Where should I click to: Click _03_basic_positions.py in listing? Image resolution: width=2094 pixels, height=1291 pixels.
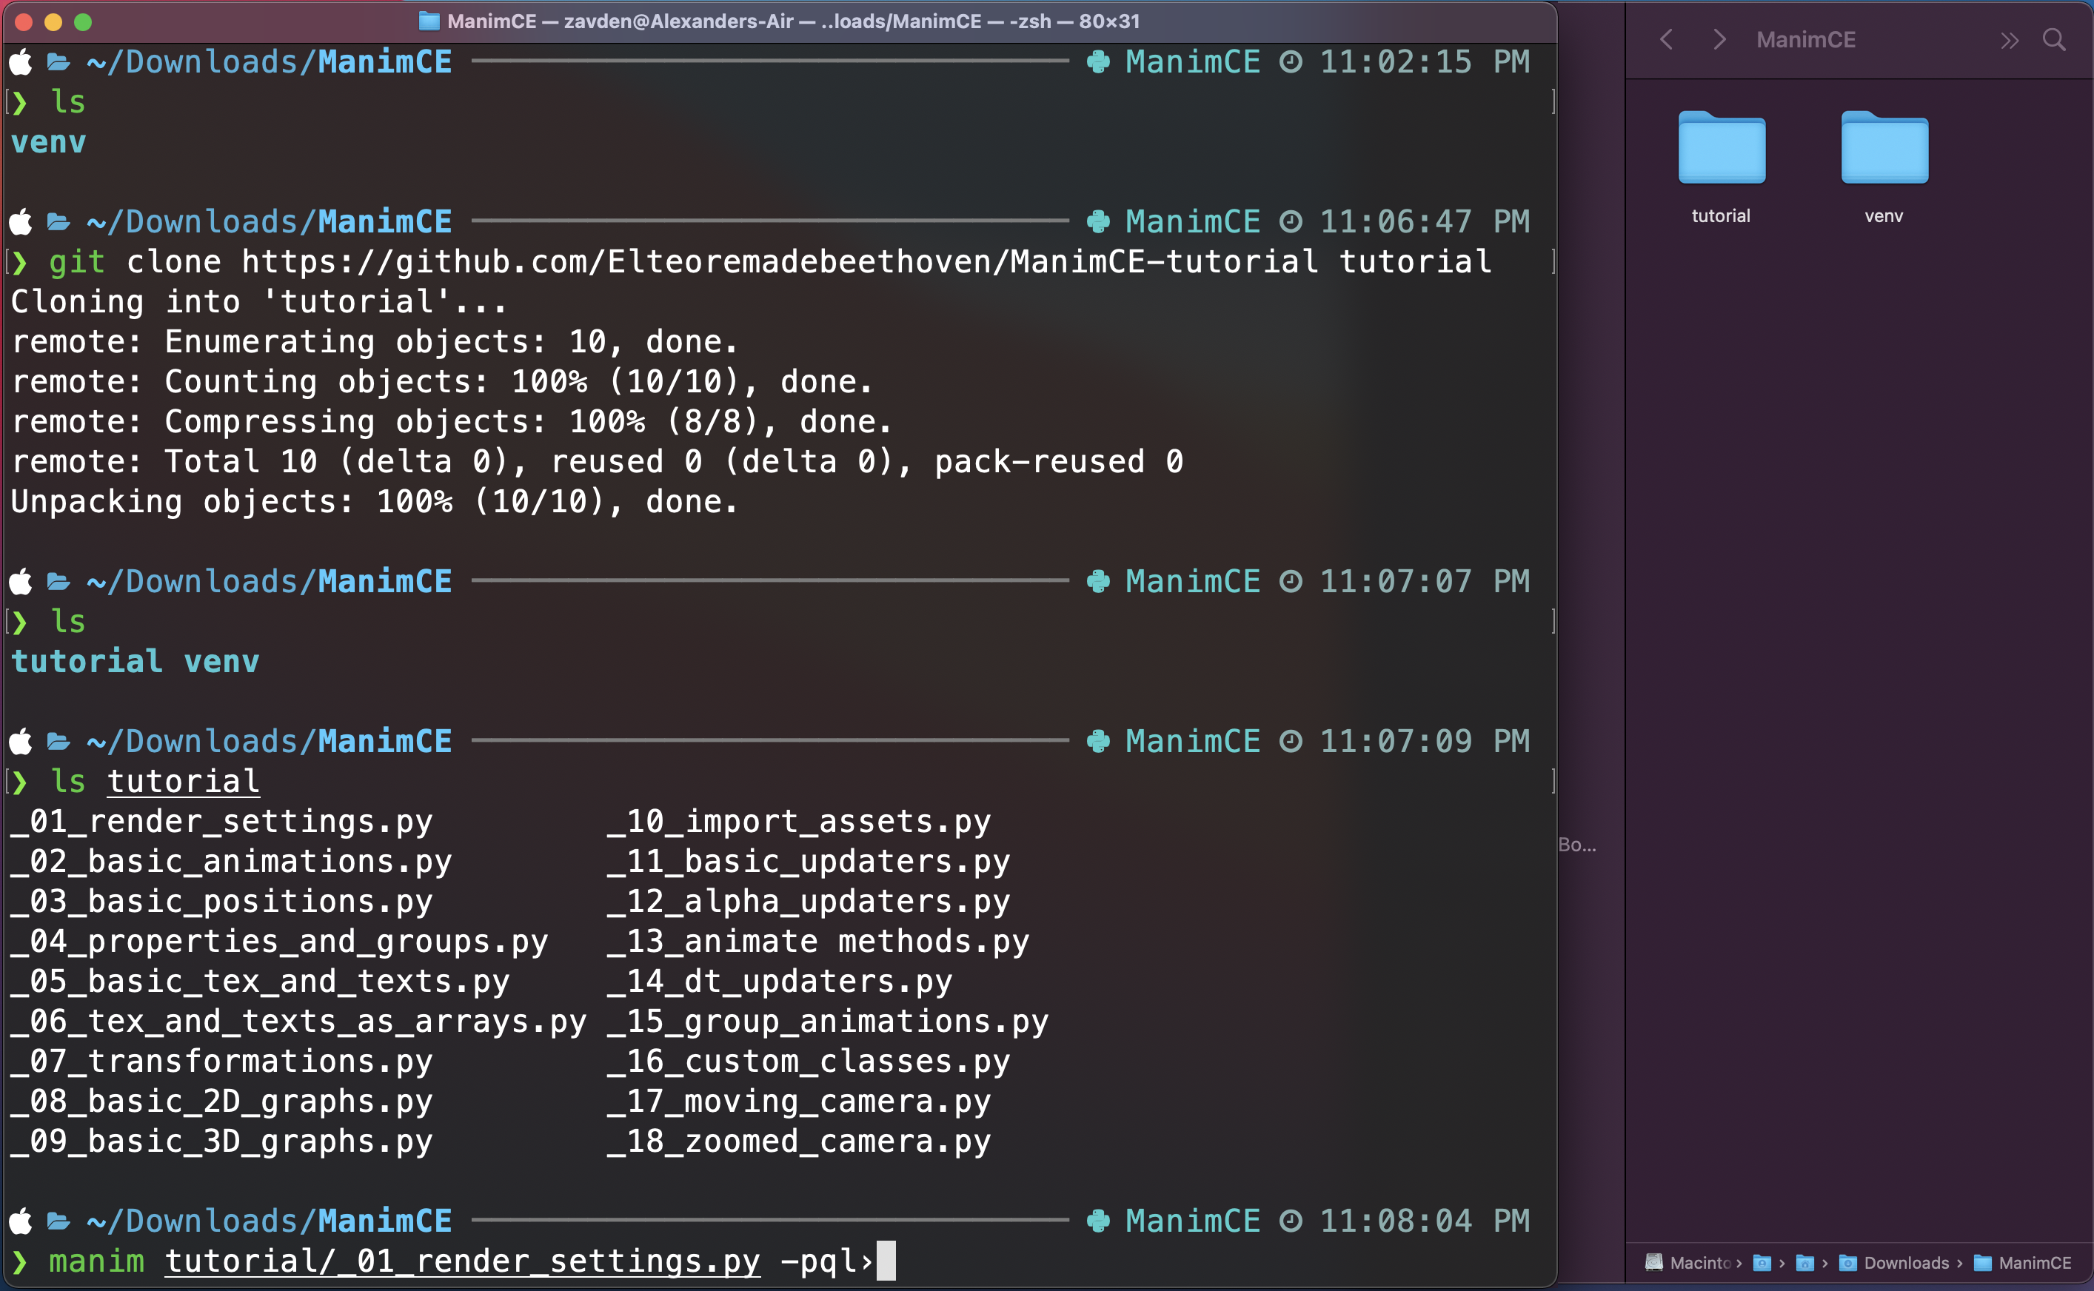point(221,902)
